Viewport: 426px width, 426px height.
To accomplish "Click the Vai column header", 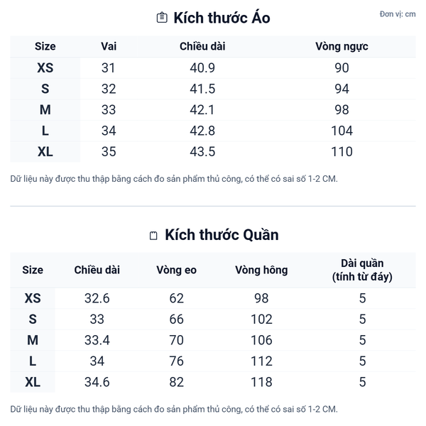I will click(x=109, y=47).
